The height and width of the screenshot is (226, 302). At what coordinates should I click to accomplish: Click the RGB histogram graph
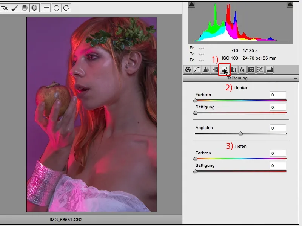point(241,23)
